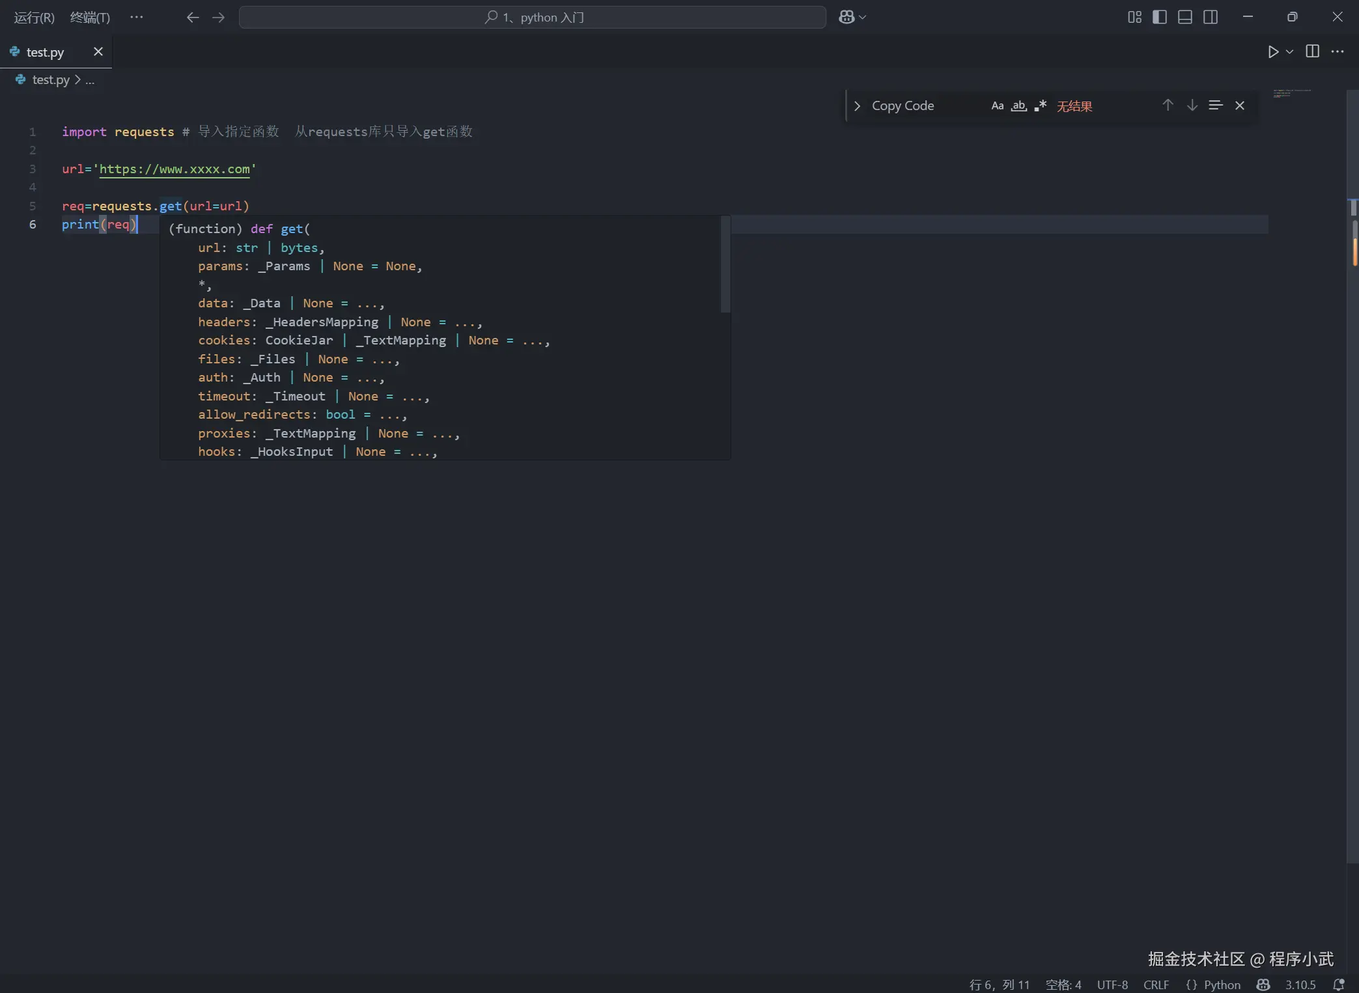Screen dimensions: 1359x993
Task: Select the test.py editor tab
Action: click(x=45, y=52)
